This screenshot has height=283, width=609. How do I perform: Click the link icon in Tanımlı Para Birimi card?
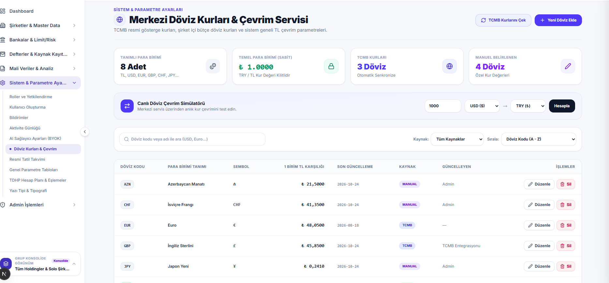(213, 66)
